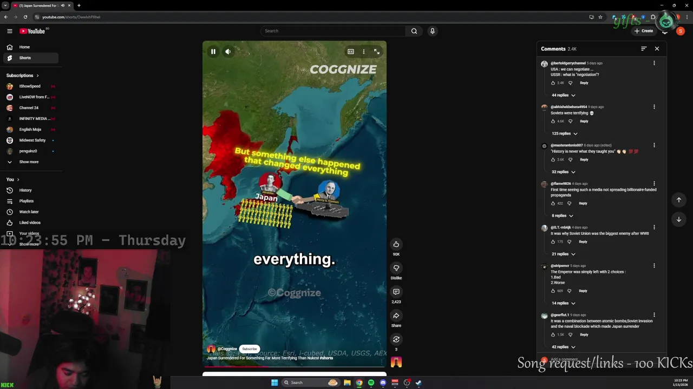Enter fullscreen on the Short
693x389 pixels.
coord(377,52)
